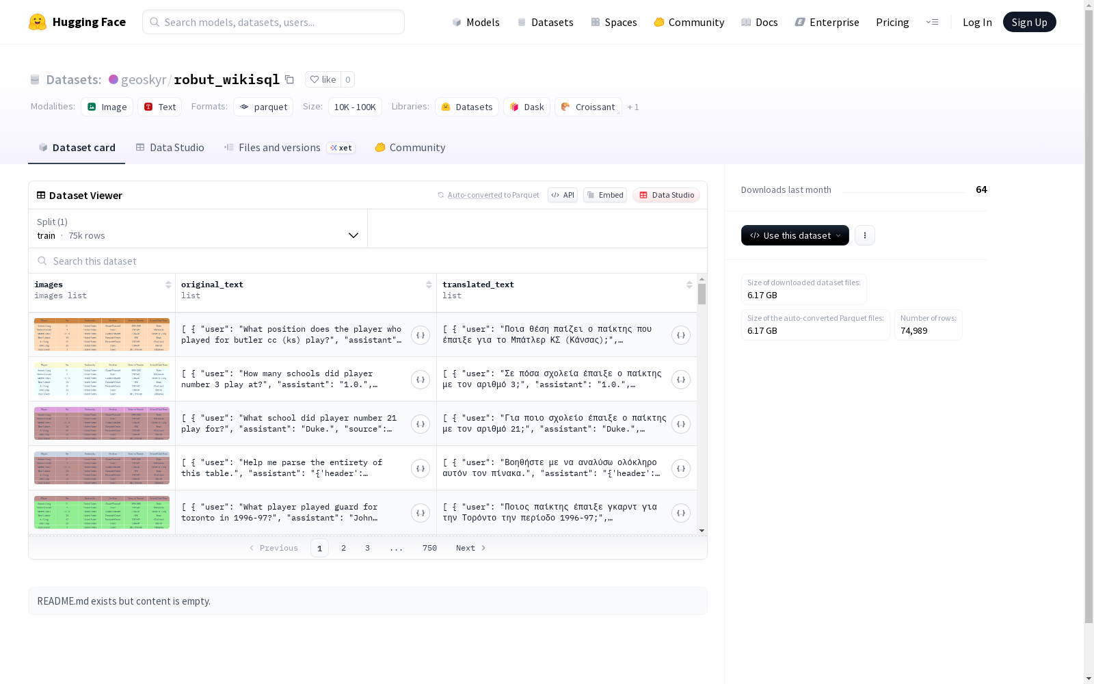Viewport: 1094px width, 684px height.
Task: Open the three-dot dataset options menu
Action: 865,235
